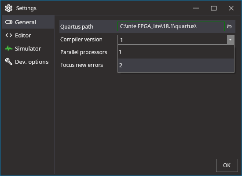Close the Settings window
Image resolution: width=242 pixels, height=176 pixels.
231,8
